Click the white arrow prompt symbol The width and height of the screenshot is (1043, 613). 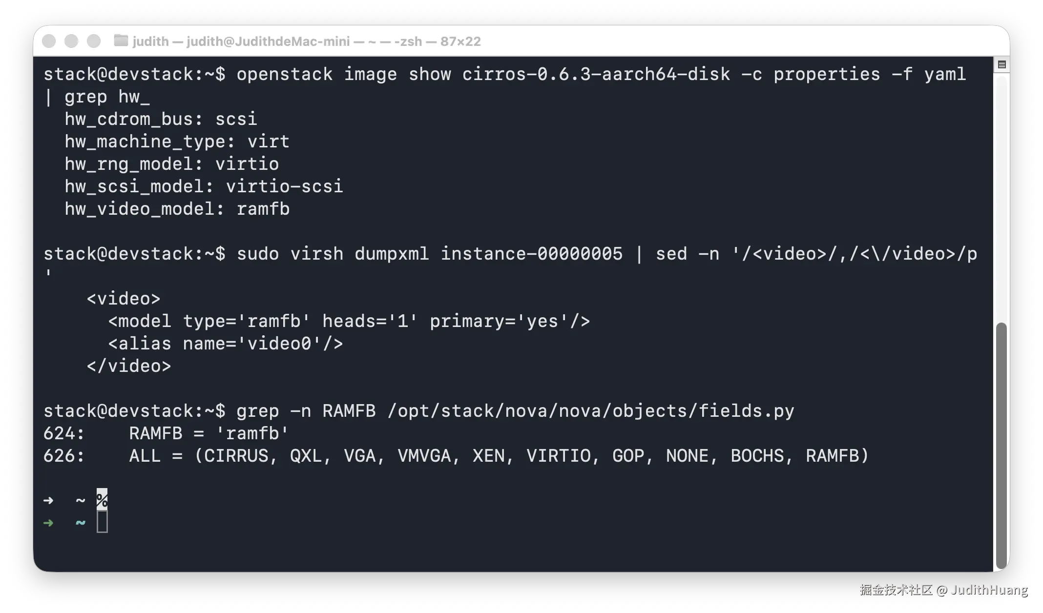tap(48, 501)
